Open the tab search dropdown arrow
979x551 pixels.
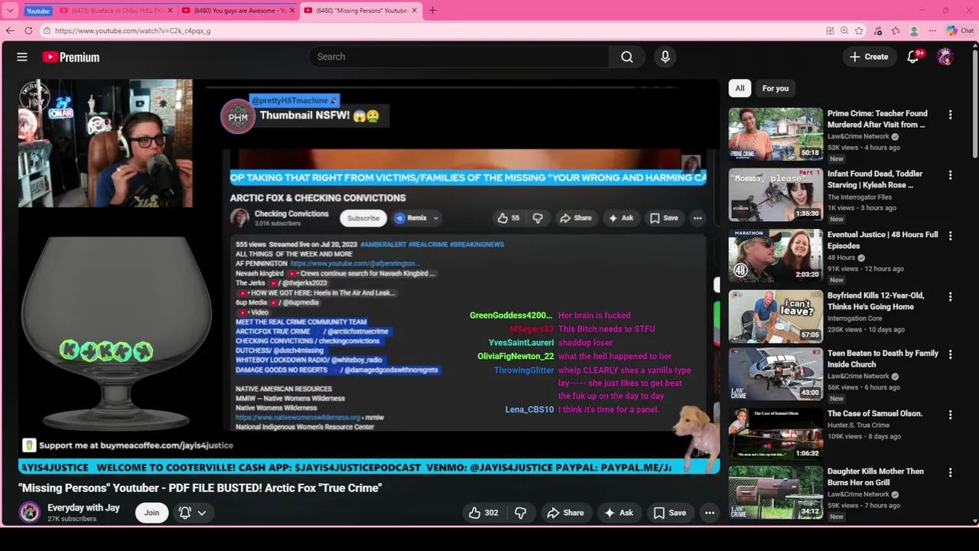coord(10,11)
